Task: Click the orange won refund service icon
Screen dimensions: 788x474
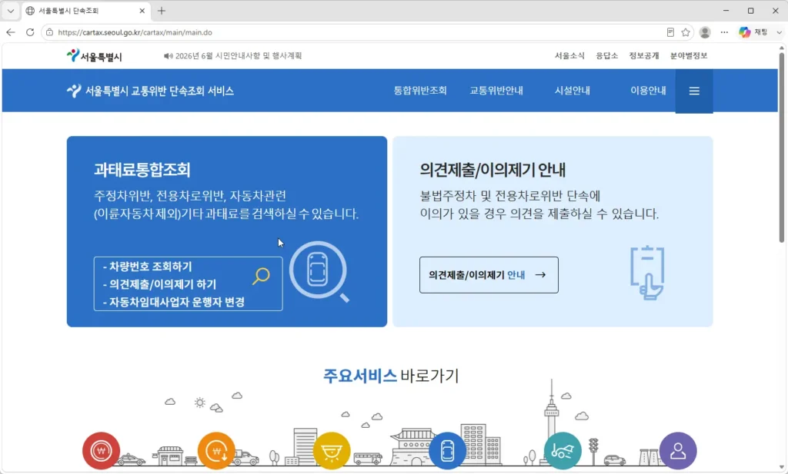Action: [x=216, y=450]
